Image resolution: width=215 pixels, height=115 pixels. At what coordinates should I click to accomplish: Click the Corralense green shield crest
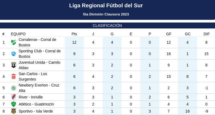[14, 42]
